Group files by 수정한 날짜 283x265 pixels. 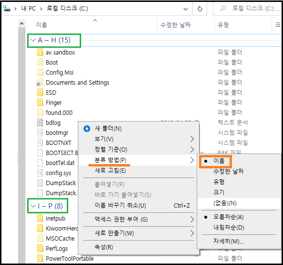coord(229,171)
